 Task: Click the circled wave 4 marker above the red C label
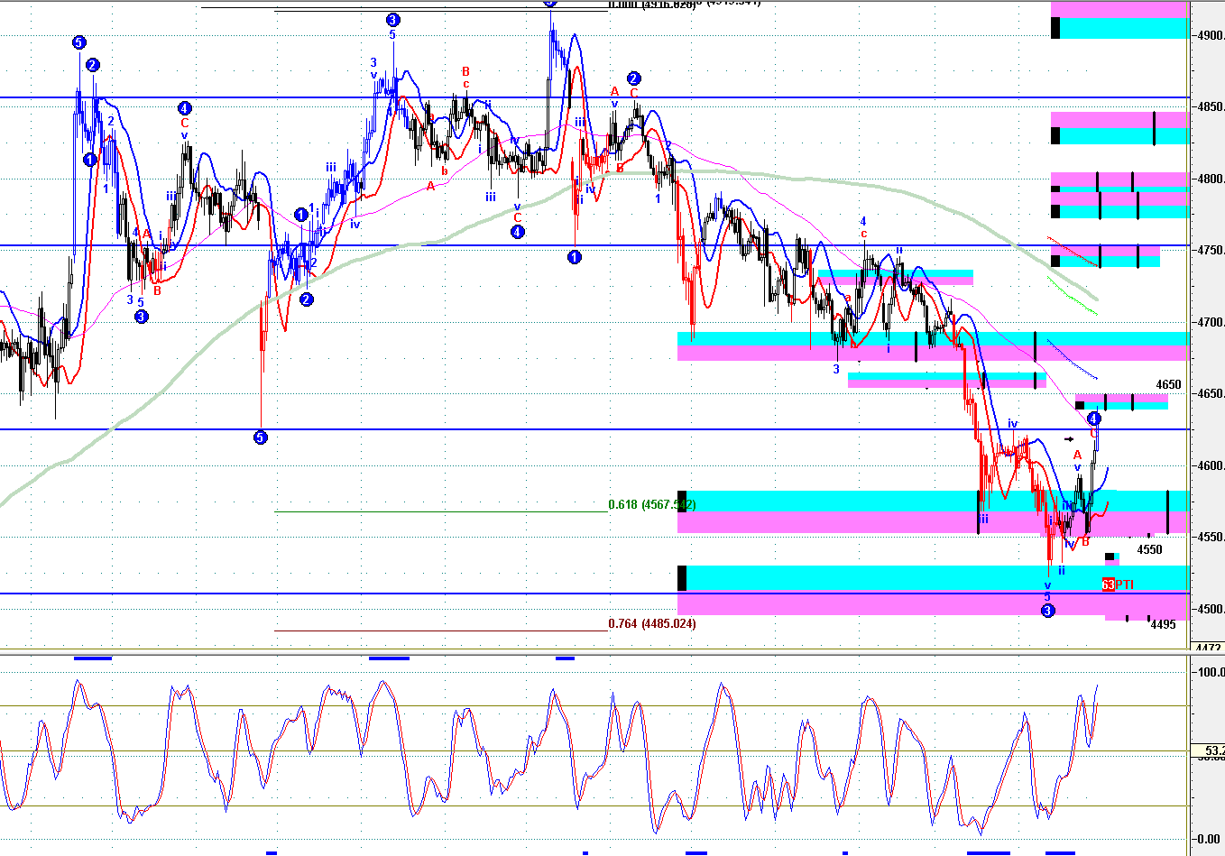coord(184,106)
